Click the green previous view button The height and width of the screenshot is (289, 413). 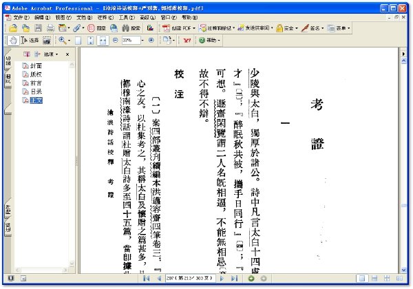tap(251, 278)
